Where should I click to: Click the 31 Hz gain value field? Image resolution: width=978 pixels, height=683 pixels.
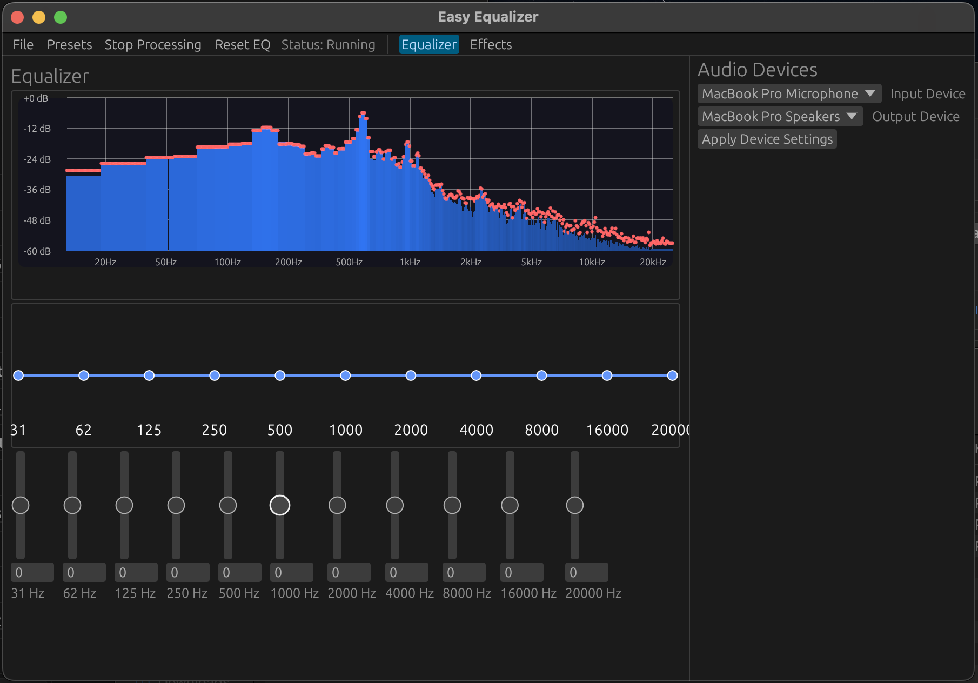point(32,572)
